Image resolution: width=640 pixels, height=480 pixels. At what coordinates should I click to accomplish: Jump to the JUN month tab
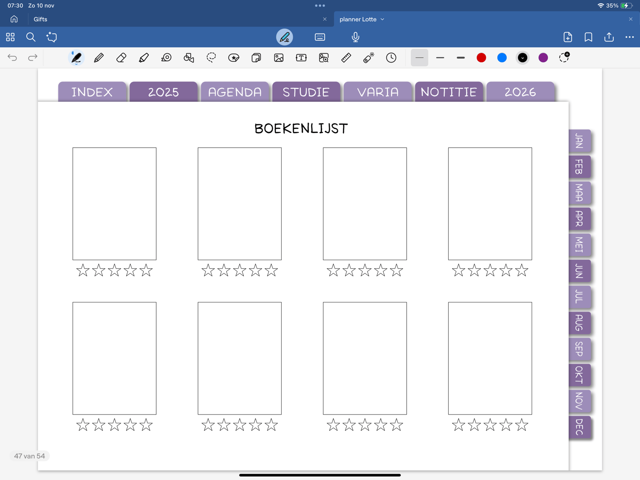[x=580, y=271]
